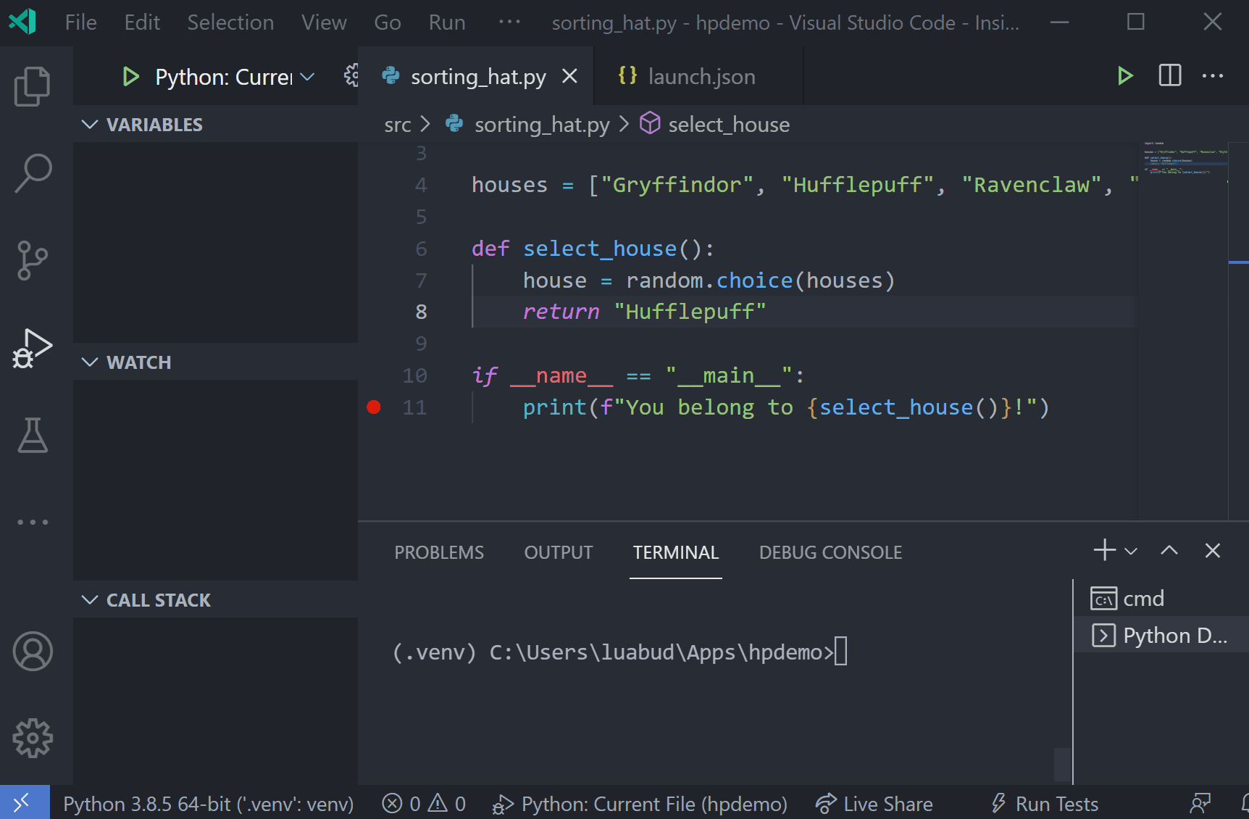The width and height of the screenshot is (1249, 819).
Task: Open the Manage gear menu
Action: pyautogui.click(x=33, y=738)
